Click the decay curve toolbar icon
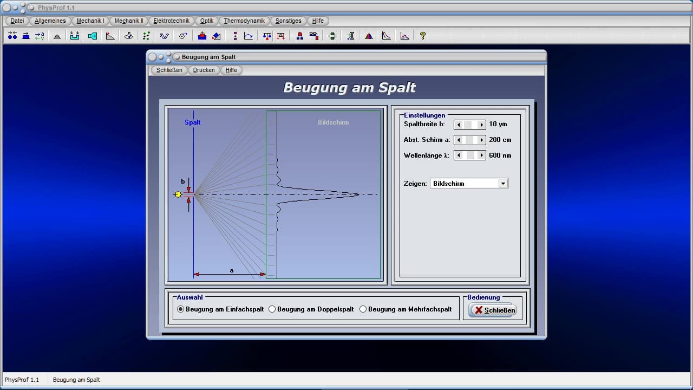Image resolution: width=693 pixels, height=390 pixels. click(x=387, y=36)
